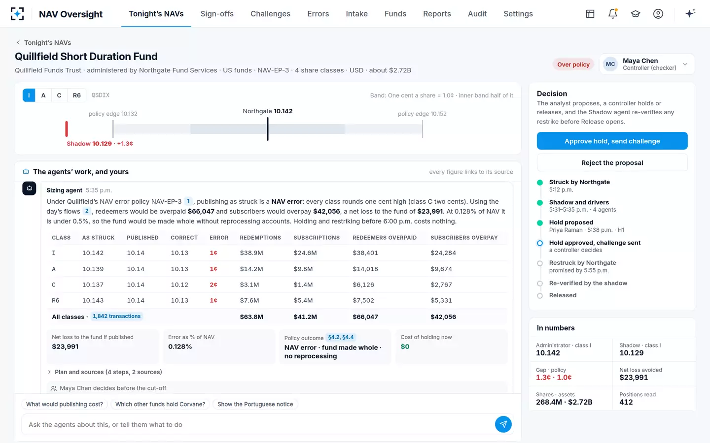This screenshot has height=443, width=710.
Task: Click the graduation cap learning icon
Action: point(636,14)
